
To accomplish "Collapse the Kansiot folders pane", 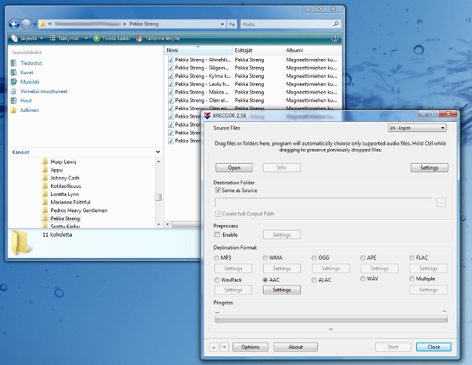I will [x=158, y=152].
